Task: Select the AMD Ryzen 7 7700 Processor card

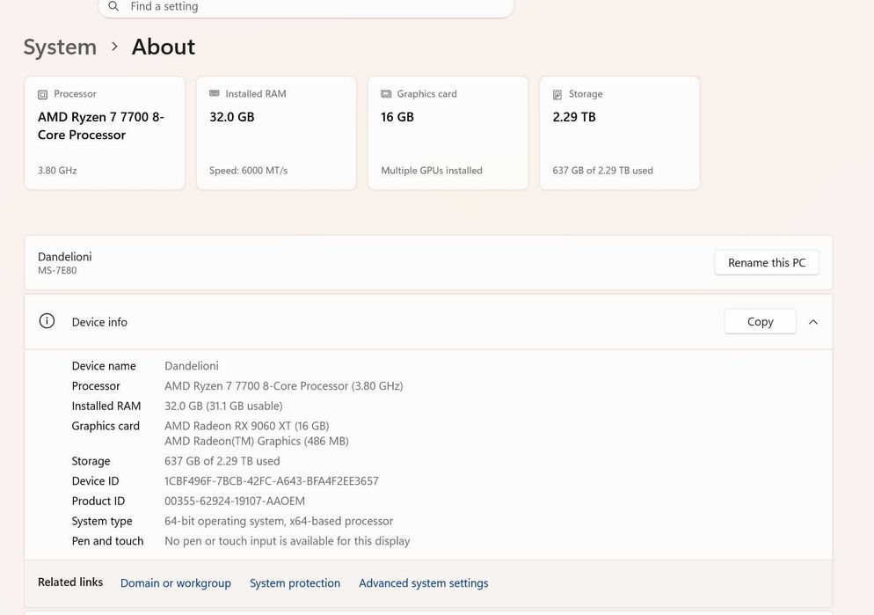Action: click(x=105, y=133)
